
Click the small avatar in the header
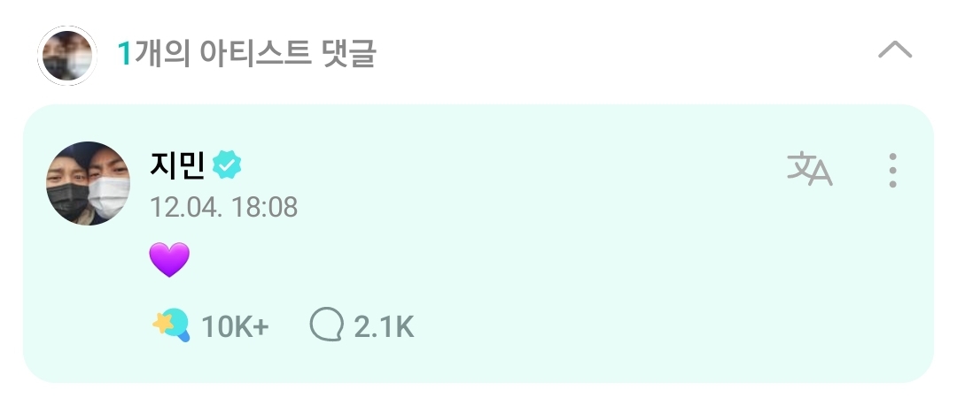tap(67, 56)
